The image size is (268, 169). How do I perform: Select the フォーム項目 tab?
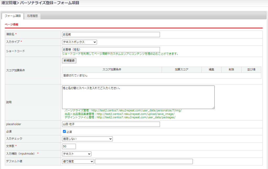tap(13, 16)
